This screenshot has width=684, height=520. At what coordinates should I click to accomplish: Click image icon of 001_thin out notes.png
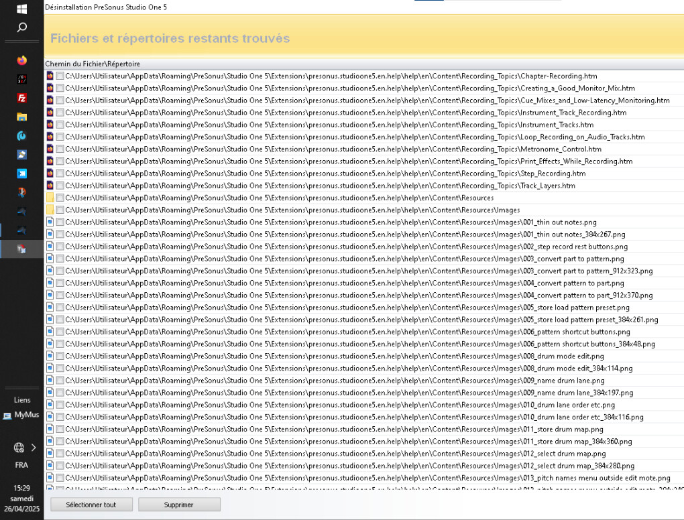[50, 222]
